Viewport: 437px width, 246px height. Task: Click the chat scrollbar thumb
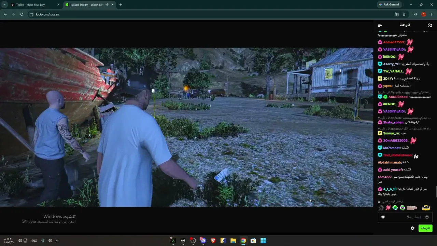click(436, 192)
